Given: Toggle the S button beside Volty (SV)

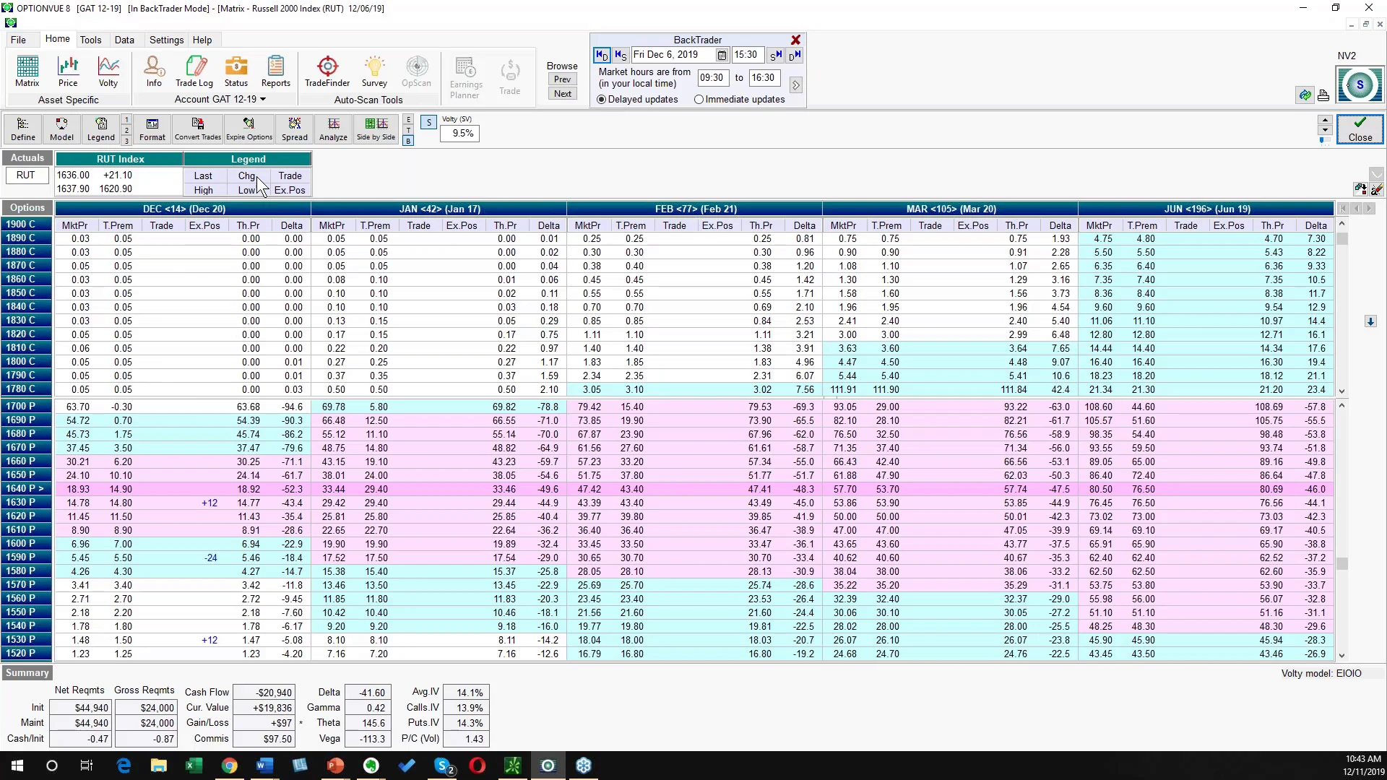Looking at the screenshot, I should tap(429, 123).
